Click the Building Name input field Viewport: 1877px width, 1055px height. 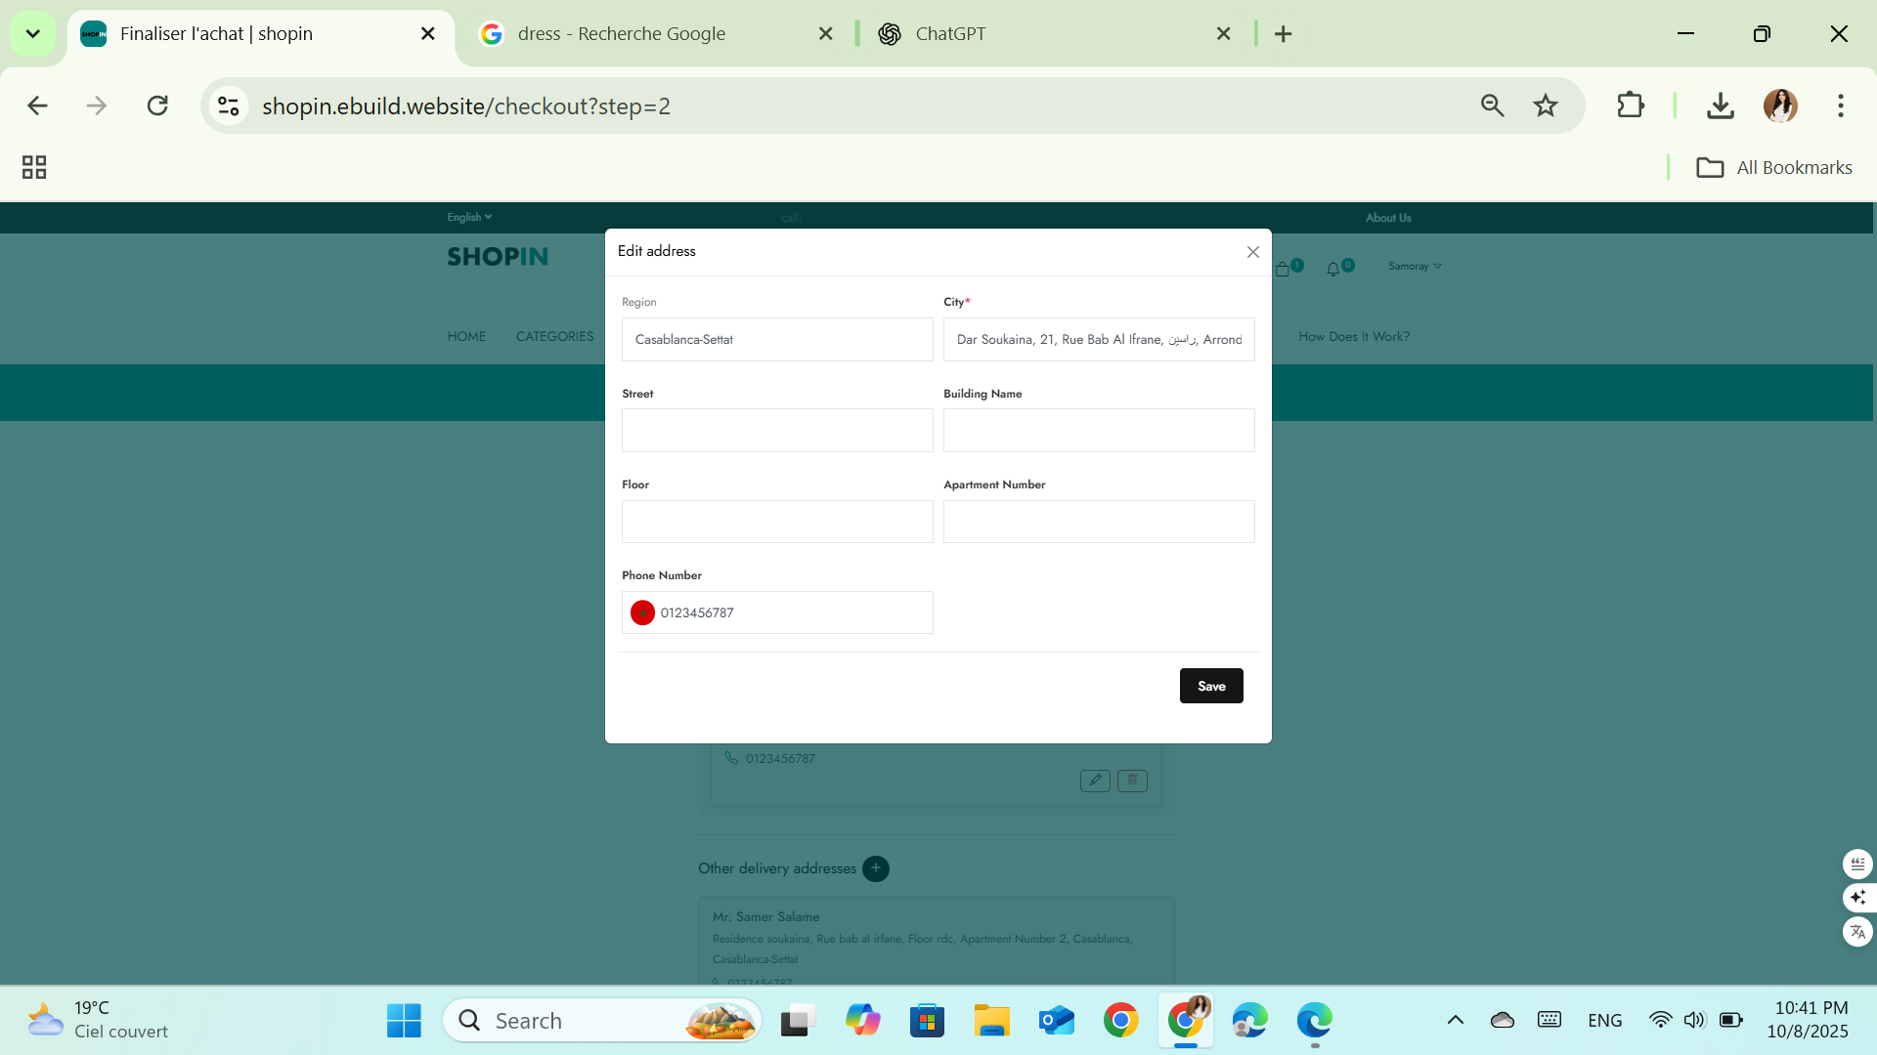coord(1098,431)
